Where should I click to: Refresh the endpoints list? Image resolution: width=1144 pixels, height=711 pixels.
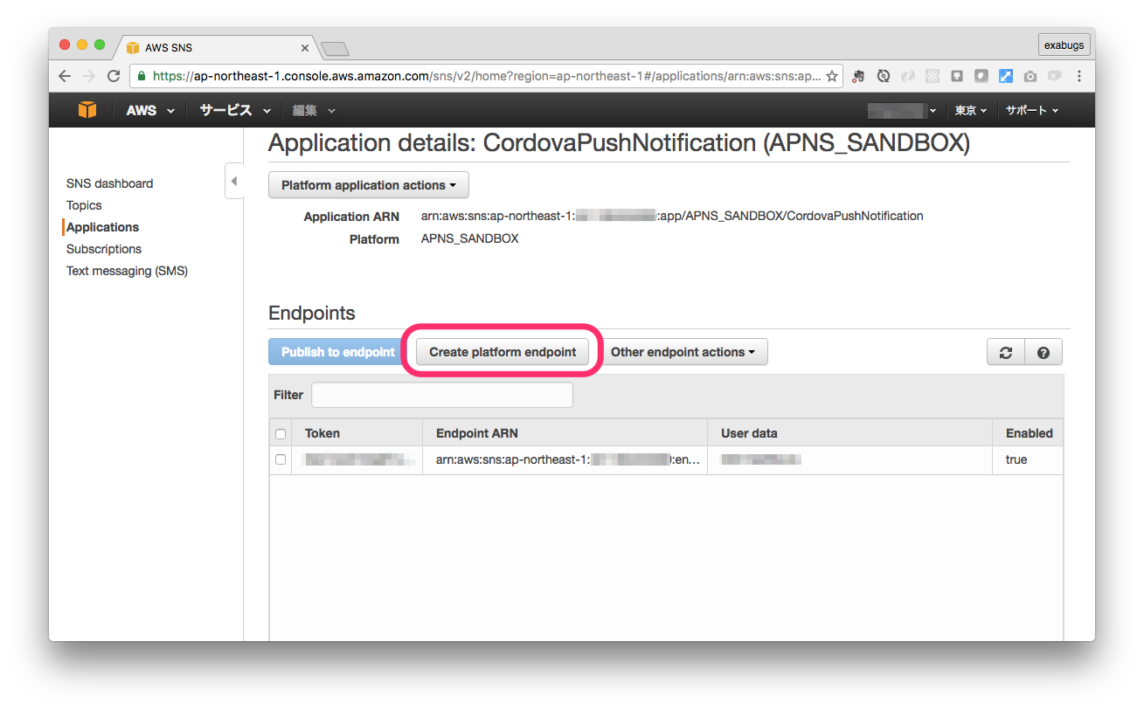(x=1006, y=352)
